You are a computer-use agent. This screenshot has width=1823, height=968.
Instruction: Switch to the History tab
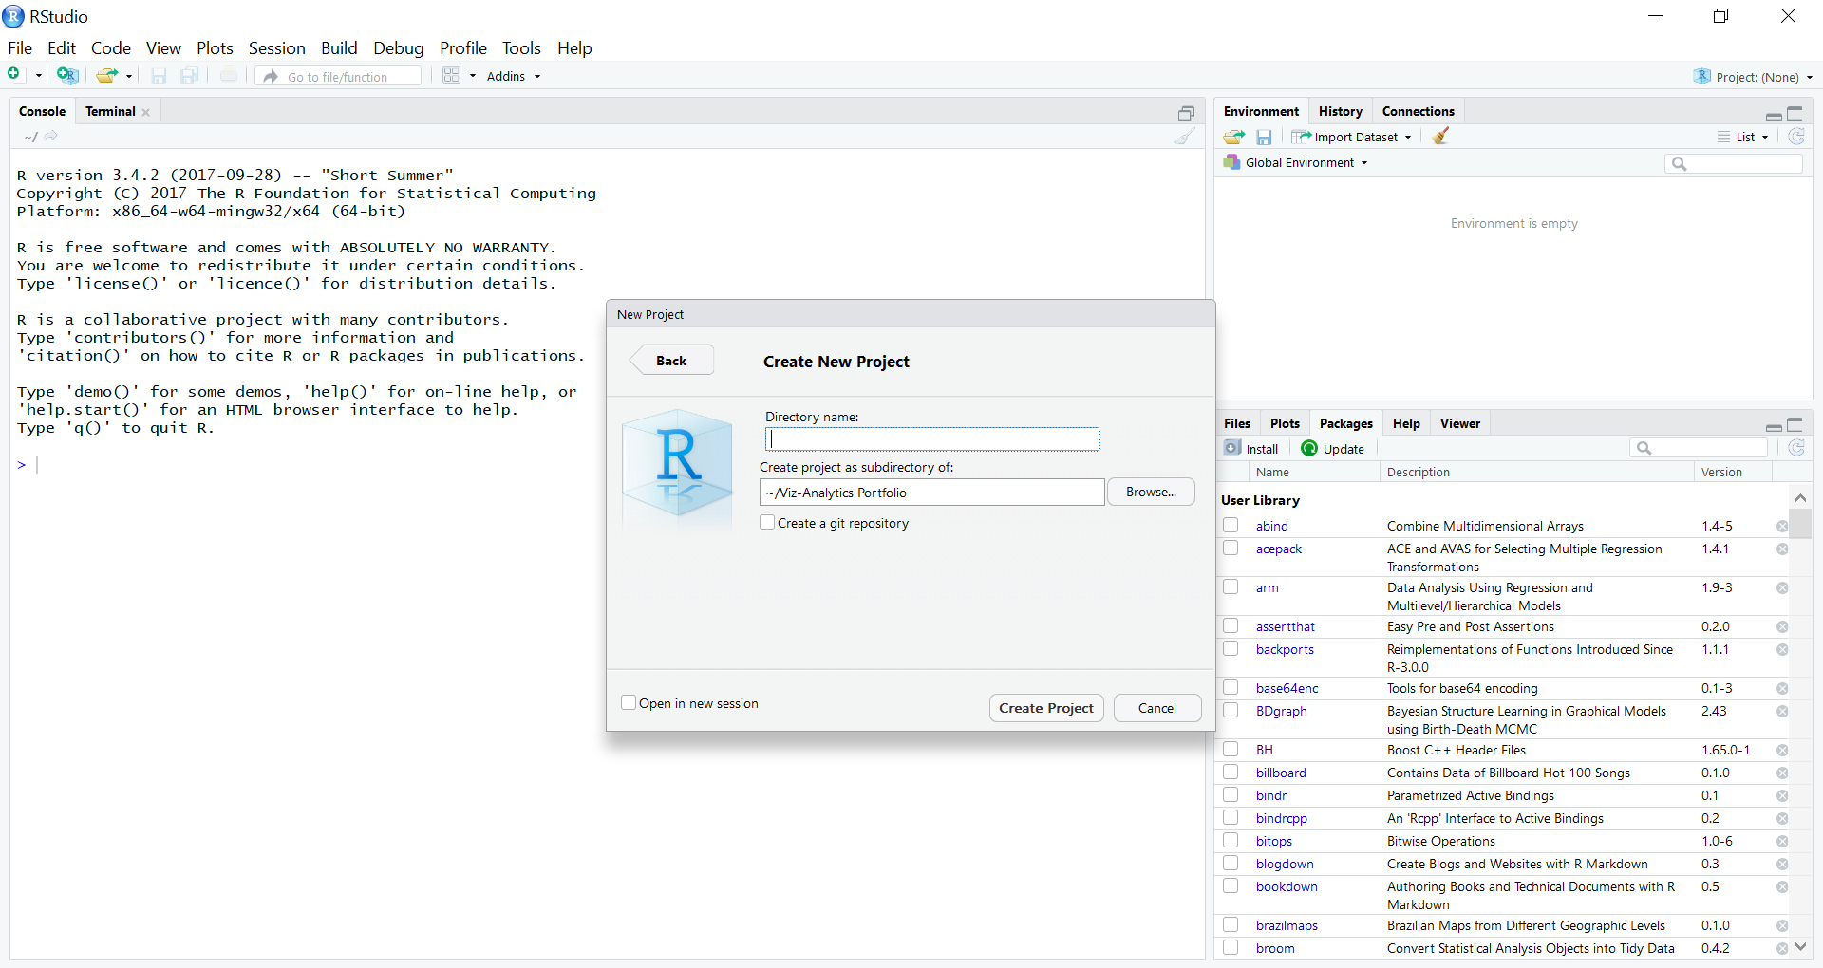[1340, 112]
